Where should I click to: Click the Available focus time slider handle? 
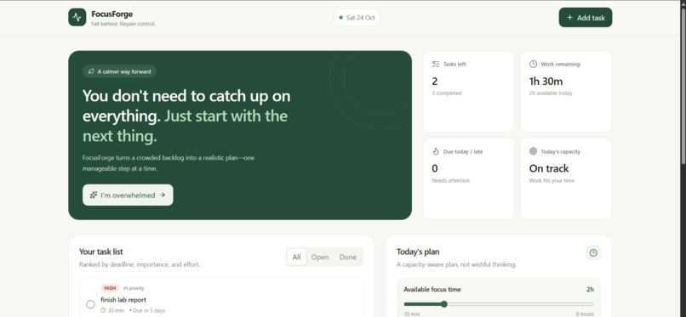click(x=444, y=304)
